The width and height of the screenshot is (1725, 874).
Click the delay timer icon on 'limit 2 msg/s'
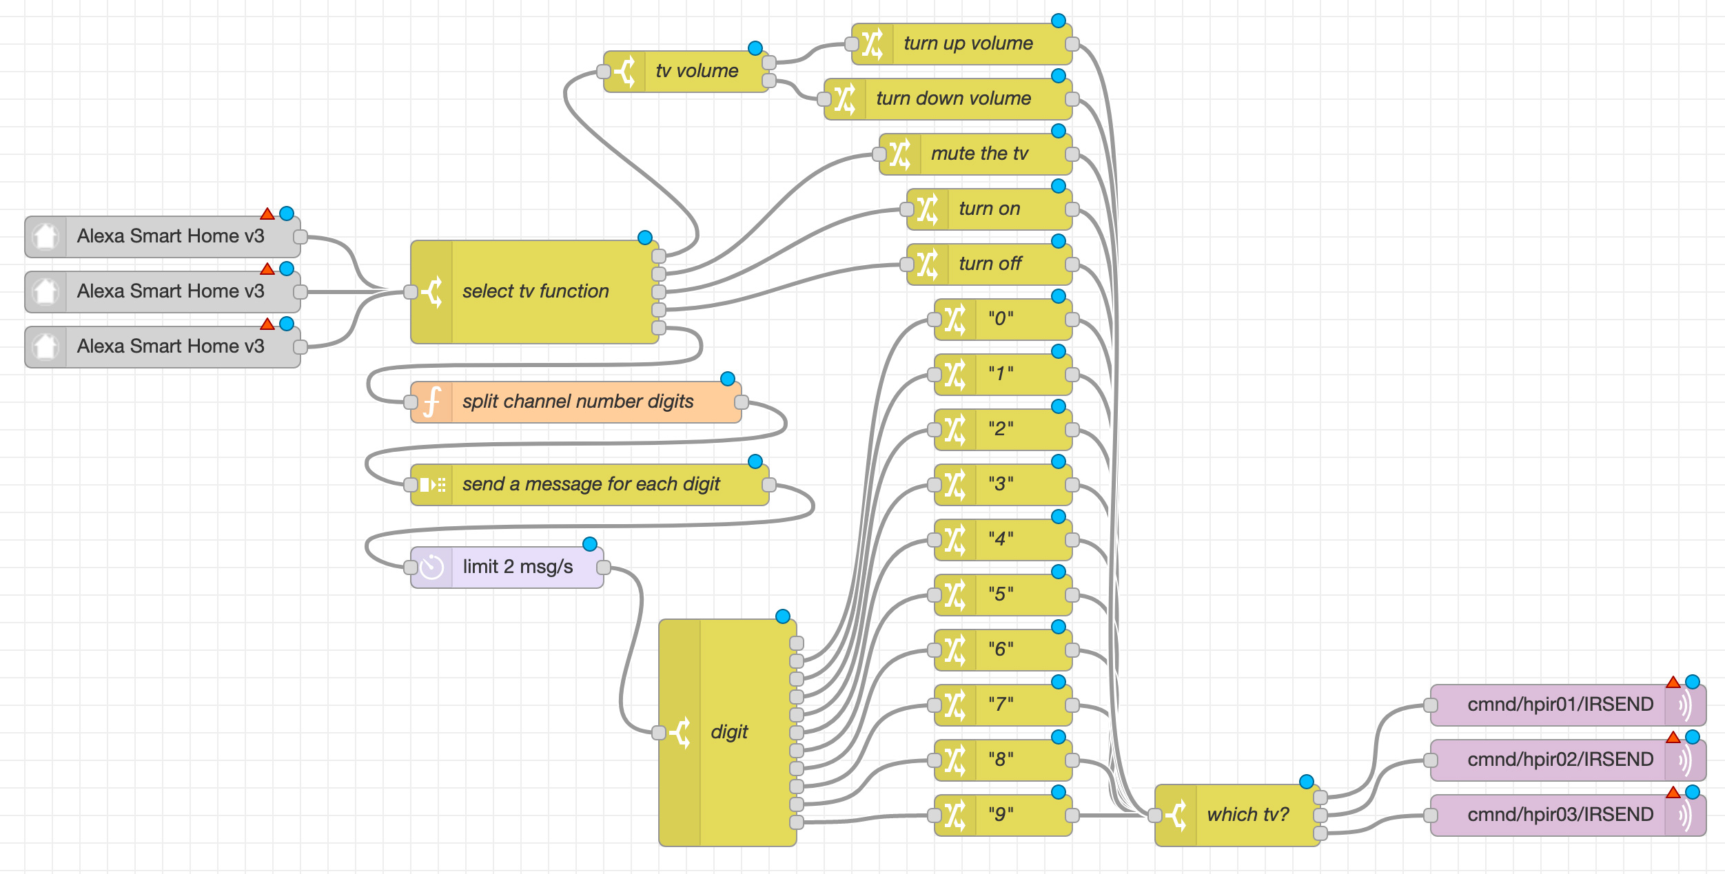[x=432, y=568]
